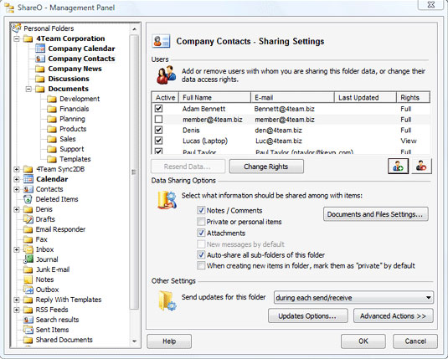Sort users by Last Updated column

click(365, 98)
